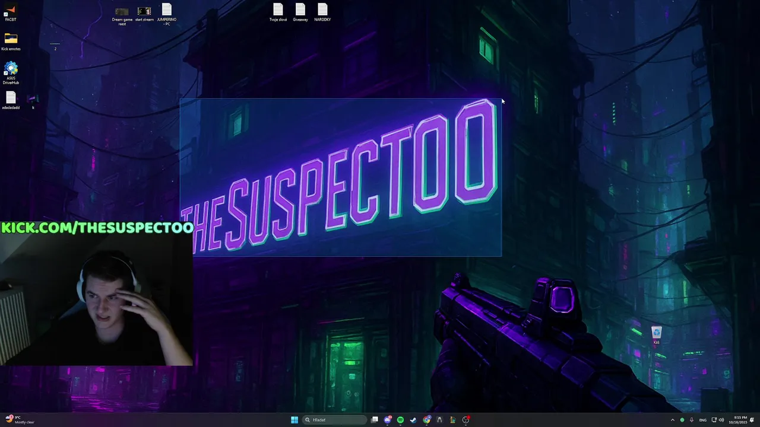Open the volume control tray icon
Screen dimensions: 760x427
tap(721, 420)
